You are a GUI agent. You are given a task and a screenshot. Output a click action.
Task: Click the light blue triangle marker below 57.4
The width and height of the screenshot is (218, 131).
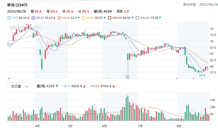202,78
